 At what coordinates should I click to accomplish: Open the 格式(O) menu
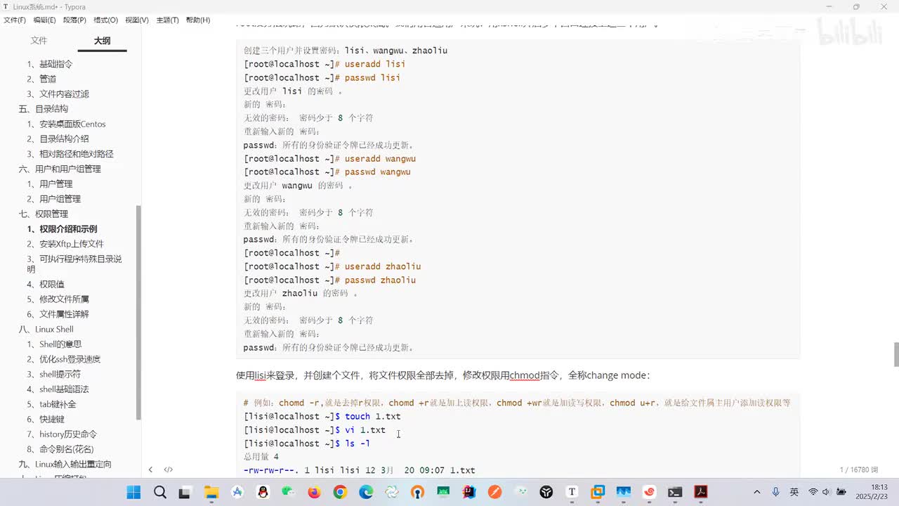tap(106, 20)
